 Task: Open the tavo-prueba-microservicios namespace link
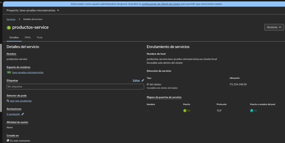28,72
